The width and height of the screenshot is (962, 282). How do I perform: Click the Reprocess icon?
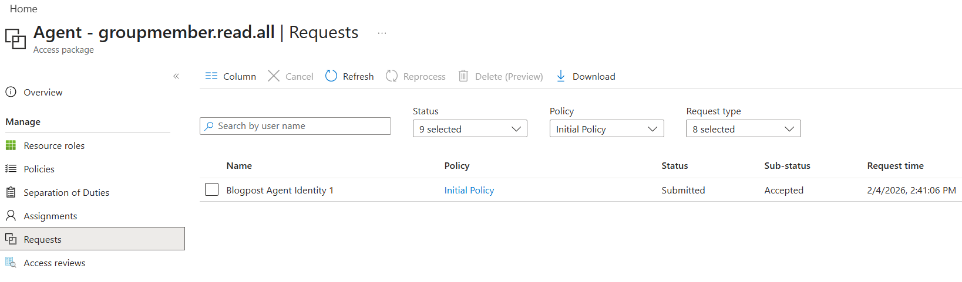392,76
